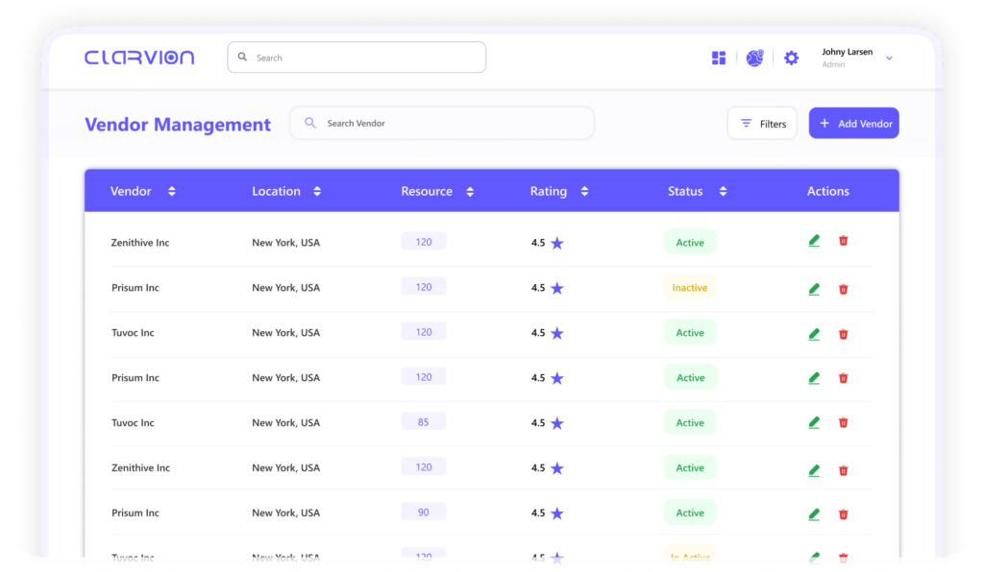
Task: Edit the first Zenithive Inc vendor row
Action: pos(814,241)
